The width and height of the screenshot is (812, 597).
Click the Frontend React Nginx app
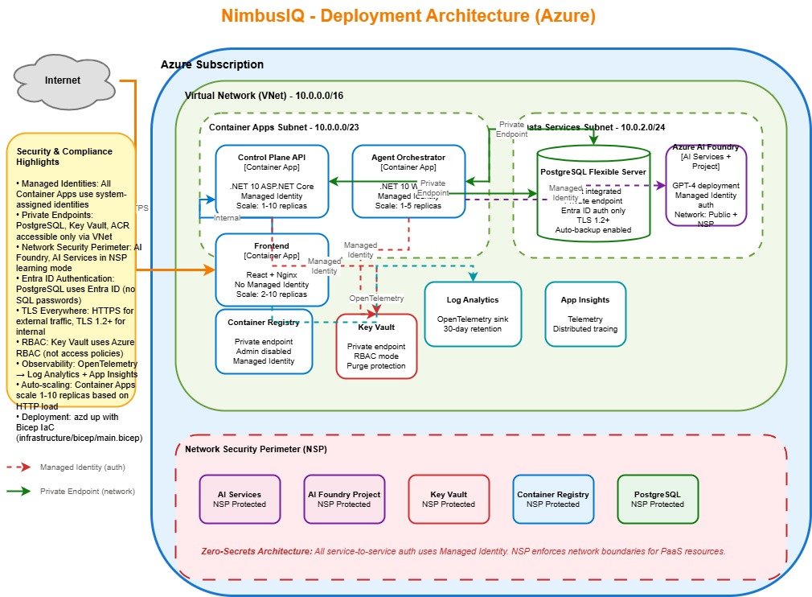[271, 270]
